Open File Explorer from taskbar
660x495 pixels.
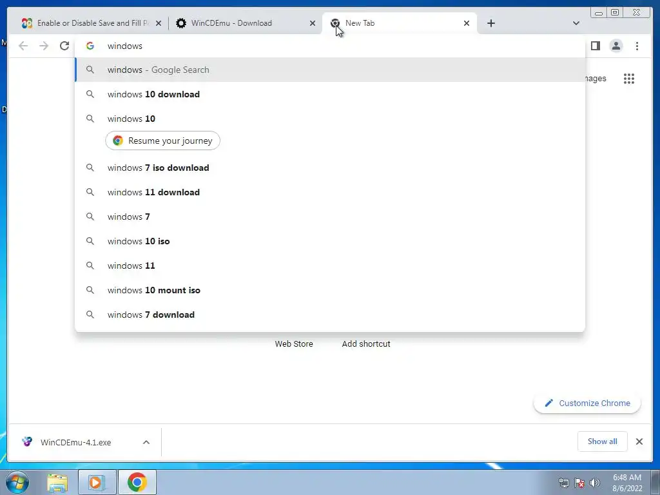(x=57, y=482)
